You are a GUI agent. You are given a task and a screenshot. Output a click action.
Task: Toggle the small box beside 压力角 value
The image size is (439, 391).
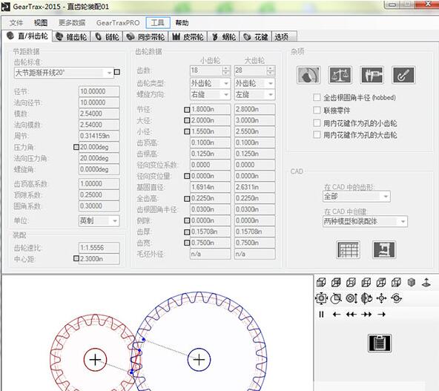click(x=76, y=147)
